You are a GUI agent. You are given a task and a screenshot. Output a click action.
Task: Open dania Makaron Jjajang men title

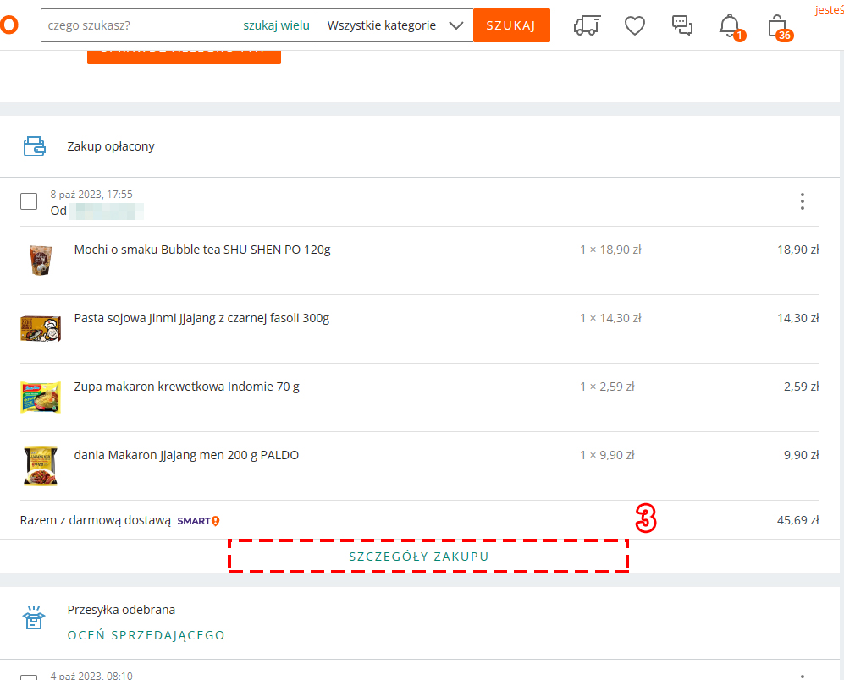186,455
